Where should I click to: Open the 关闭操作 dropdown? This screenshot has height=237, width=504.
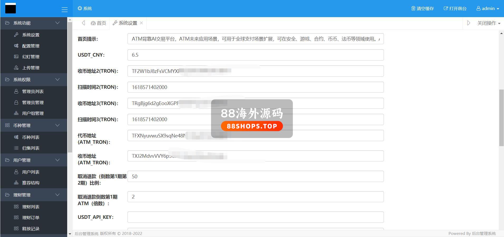pyautogui.click(x=488, y=23)
